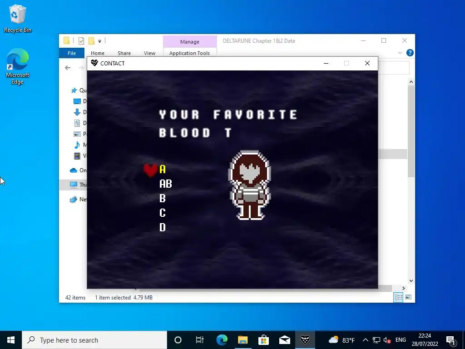Open File Explorer from taskbar
Viewport: 465px width, 349px height.
[x=242, y=340]
